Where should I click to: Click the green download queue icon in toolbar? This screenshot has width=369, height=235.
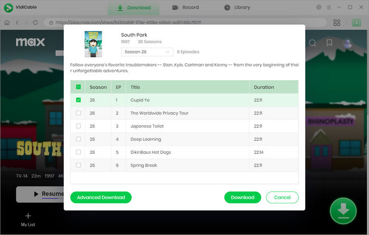click(x=356, y=23)
